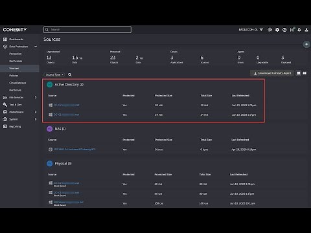Open Runbooks in the sidebar
The height and width of the screenshot is (233, 311).
pyautogui.click(x=15, y=90)
